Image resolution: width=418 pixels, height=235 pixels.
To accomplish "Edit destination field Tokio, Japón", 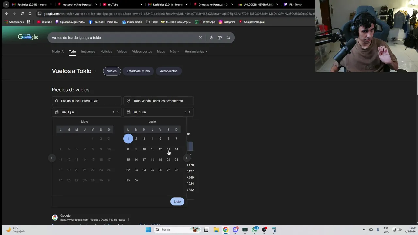I will coord(158,101).
